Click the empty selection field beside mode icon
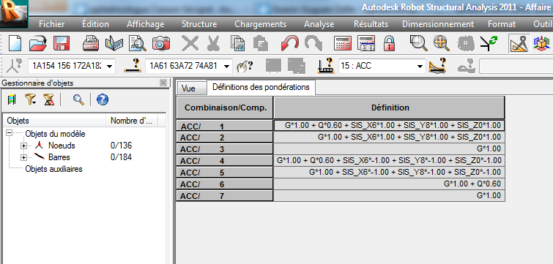 [x=516, y=66]
